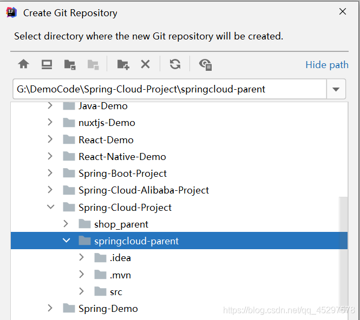The image size is (360, 320).
Task: Click the vertical scrollbar of the tree
Action: (x=343, y=249)
